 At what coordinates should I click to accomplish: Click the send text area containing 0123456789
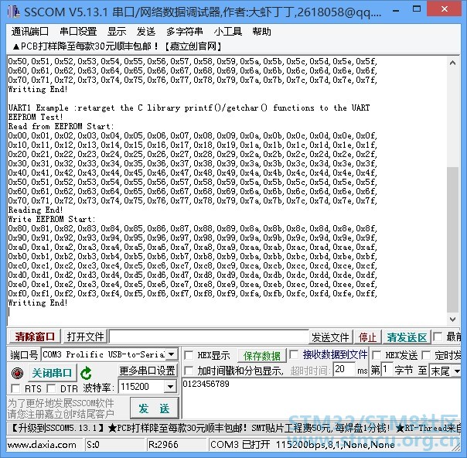321,398
